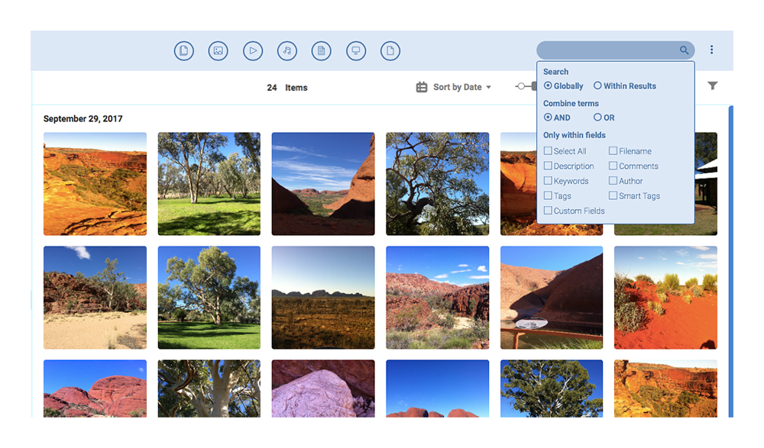Select the Audio media type filter icon
The image size is (764, 448).
click(286, 50)
